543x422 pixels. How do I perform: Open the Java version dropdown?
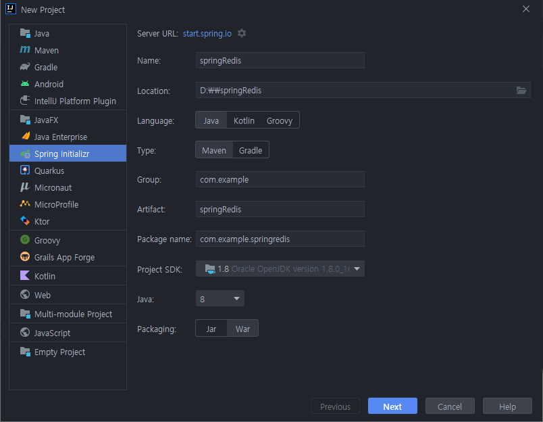(x=220, y=298)
